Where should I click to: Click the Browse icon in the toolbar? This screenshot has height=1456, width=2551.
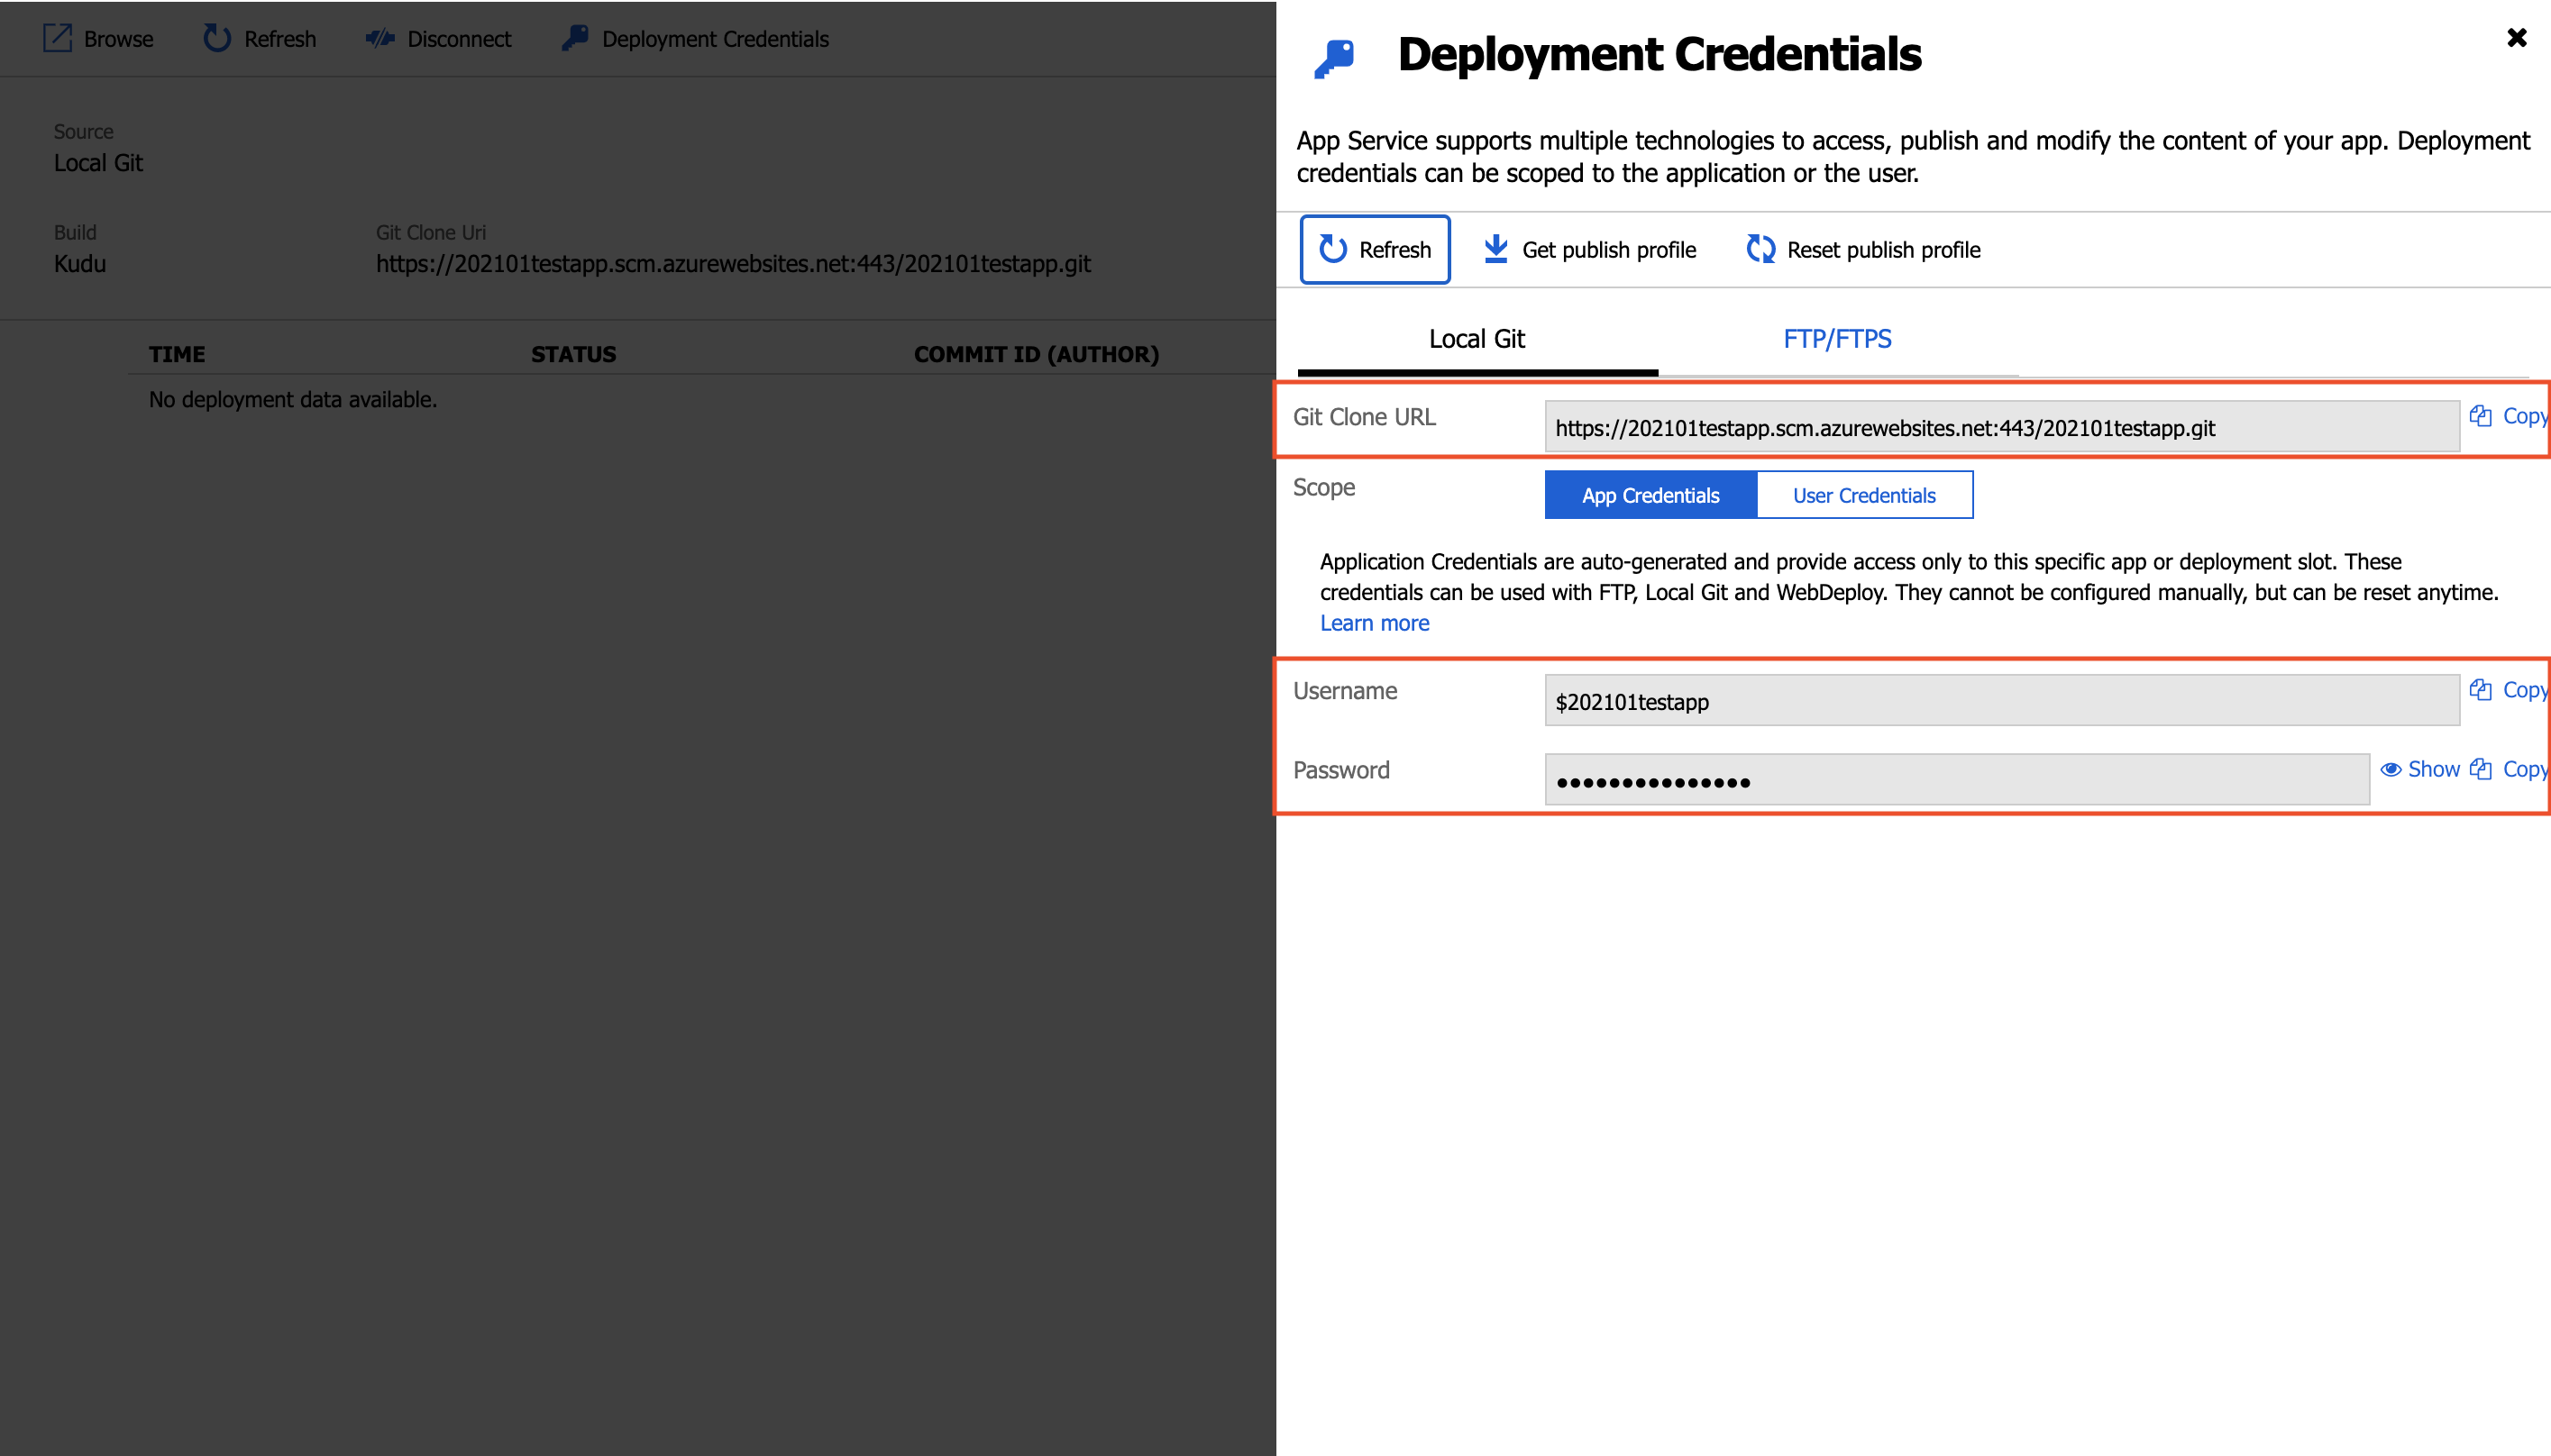[x=57, y=38]
